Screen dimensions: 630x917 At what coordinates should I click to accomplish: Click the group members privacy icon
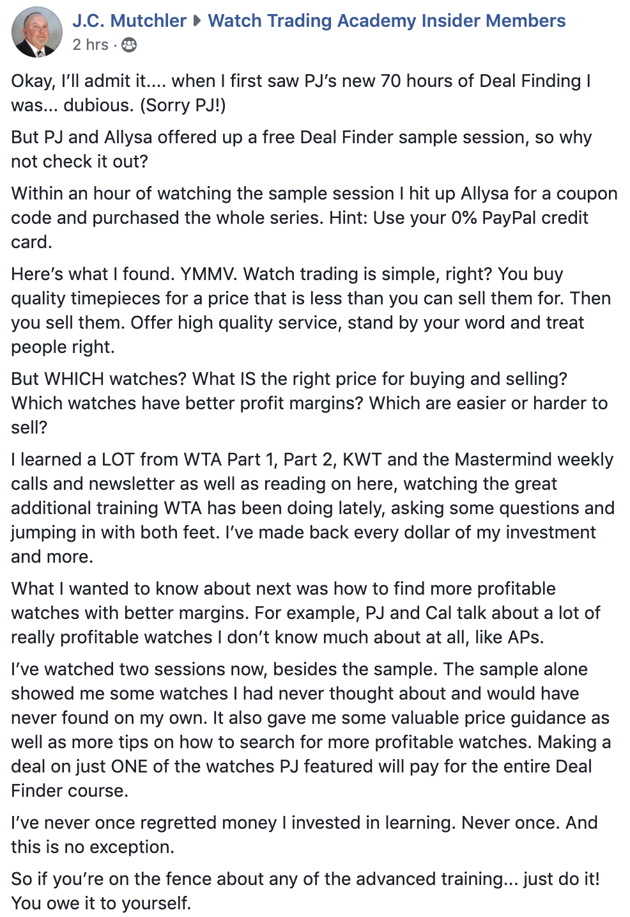point(128,45)
